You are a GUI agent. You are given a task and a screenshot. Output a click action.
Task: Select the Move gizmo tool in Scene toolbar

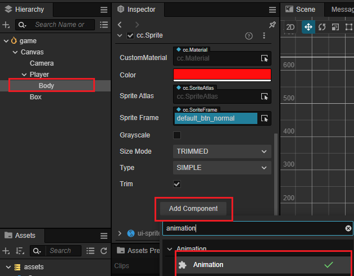click(x=308, y=27)
